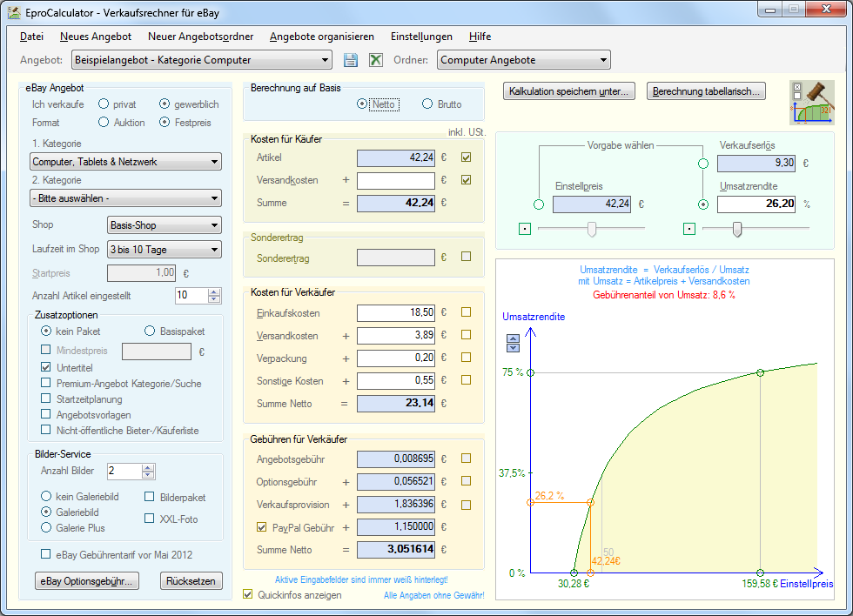The height and width of the screenshot is (616, 853).
Task: Open the Hilfe menu
Action: (480, 37)
